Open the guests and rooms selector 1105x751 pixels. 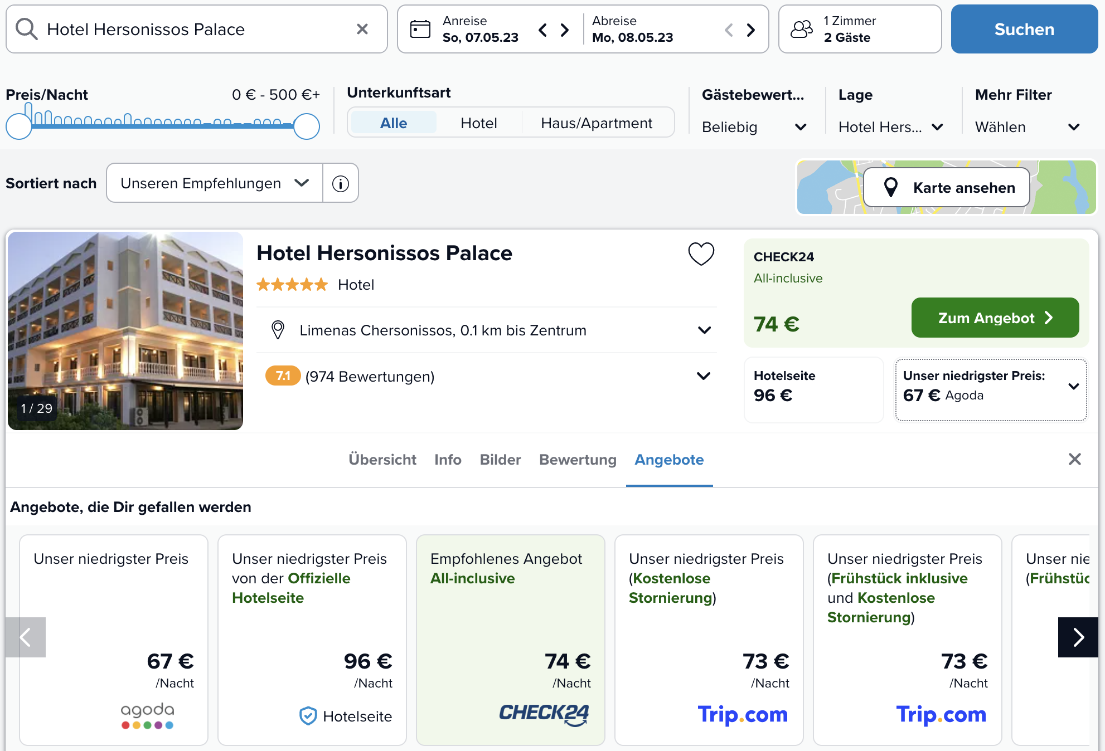[x=860, y=29]
